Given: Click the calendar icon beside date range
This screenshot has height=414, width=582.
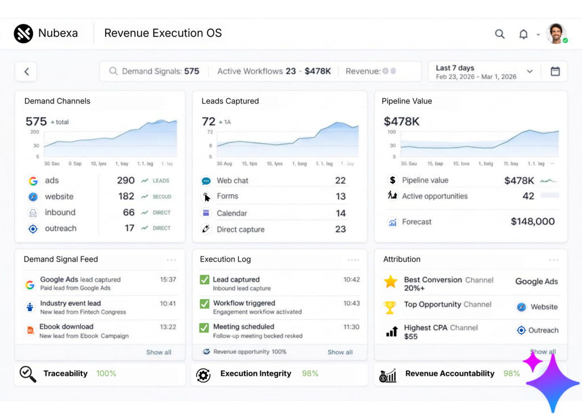Looking at the screenshot, I should [x=555, y=72].
